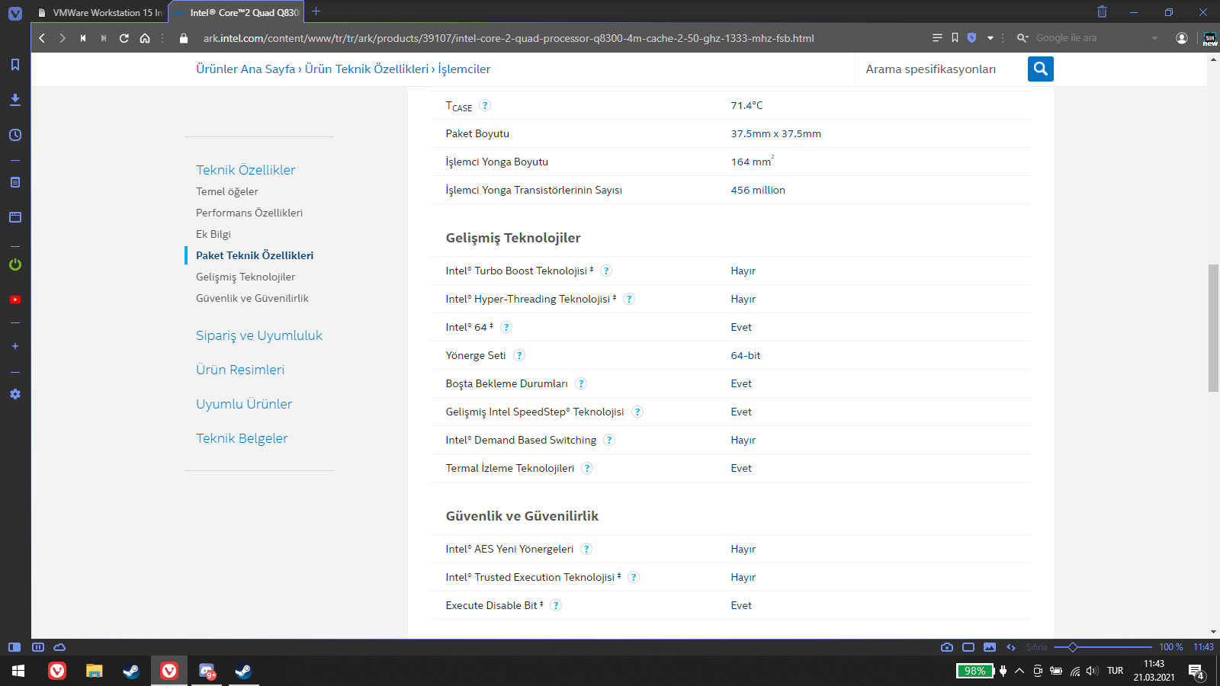Go forward to the next page
The image size is (1220, 686).
63,38
